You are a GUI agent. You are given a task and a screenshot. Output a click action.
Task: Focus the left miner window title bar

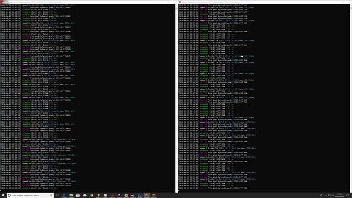(x=88, y=2)
